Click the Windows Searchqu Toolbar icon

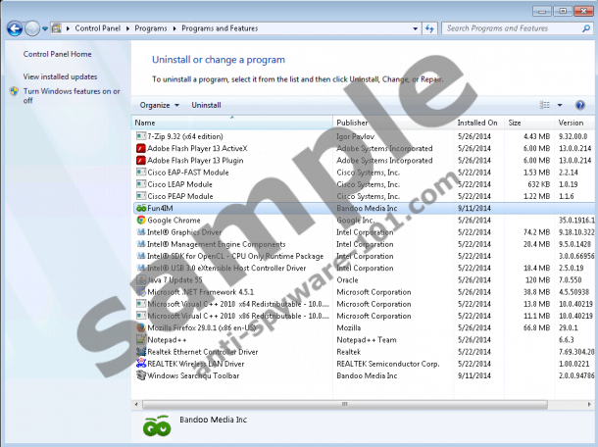click(140, 374)
